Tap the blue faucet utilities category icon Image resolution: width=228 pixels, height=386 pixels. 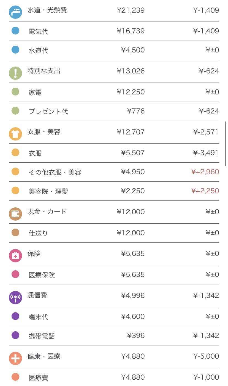(x=15, y=12)
